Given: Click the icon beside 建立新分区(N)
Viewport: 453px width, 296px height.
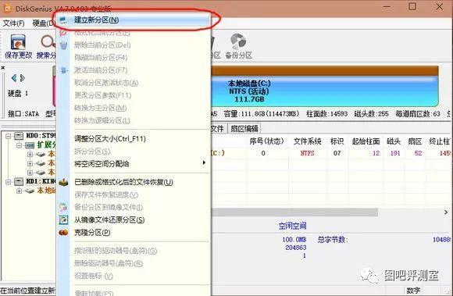Looking at the screenshot, I should coord(63,20).
